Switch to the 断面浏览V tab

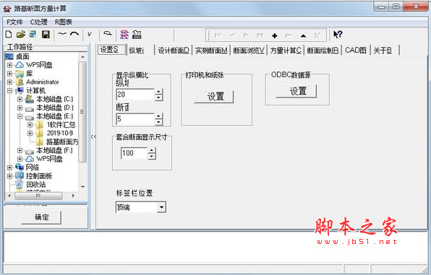point(249,51)
